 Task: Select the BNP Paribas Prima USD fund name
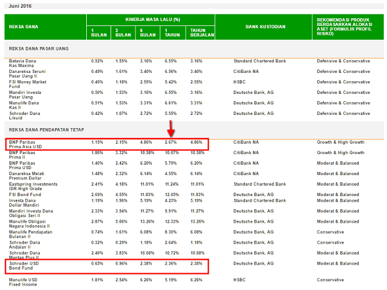pyautogui.click(x=22, y=165)
